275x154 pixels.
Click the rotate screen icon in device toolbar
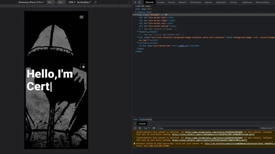click(95, 2)
